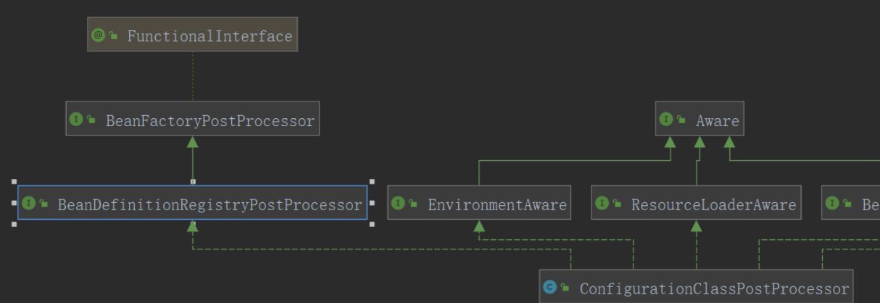The image size is (880, 303).
Task: Click the interface icon on BeanDefinitionRegistryPostProcessor
Action: [x=28, y=204]
